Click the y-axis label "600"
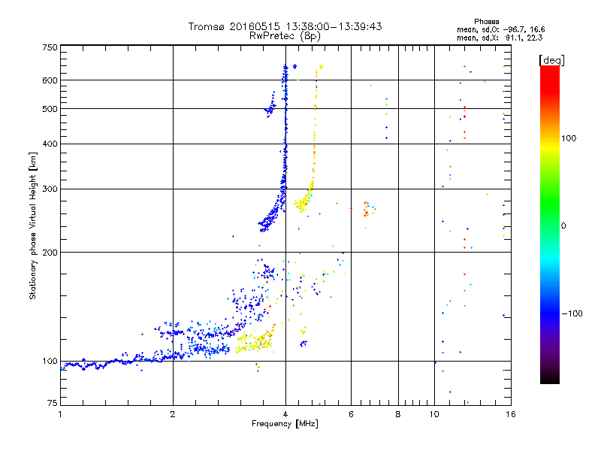Screen dimensions: 601x451 50,80
